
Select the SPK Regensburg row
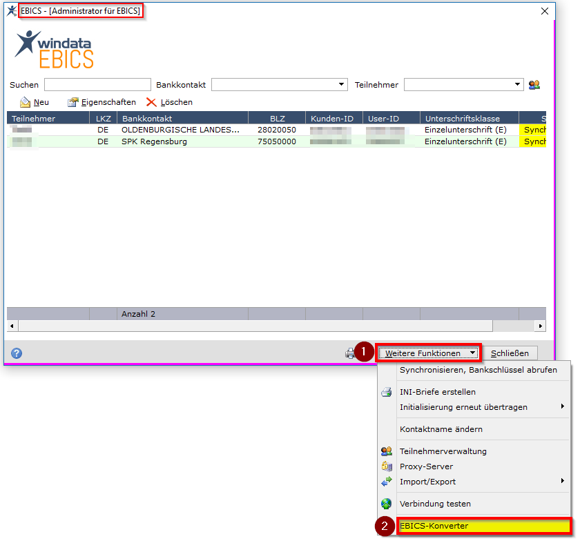276,141
